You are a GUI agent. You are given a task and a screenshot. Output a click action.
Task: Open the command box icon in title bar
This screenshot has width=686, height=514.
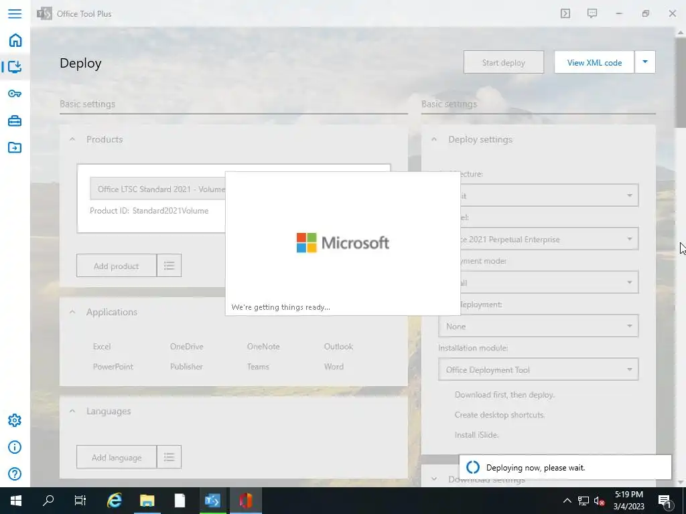pos(565,13)
